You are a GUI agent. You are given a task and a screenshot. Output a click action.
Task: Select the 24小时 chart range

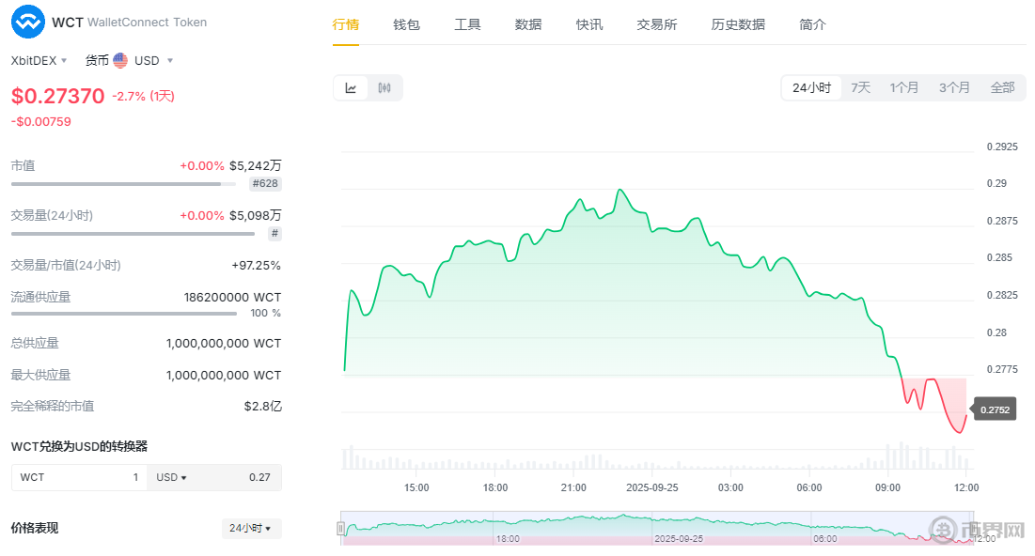[811, 87]
